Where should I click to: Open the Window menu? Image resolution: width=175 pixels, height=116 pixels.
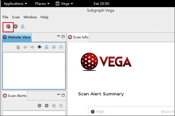[30, 17]
